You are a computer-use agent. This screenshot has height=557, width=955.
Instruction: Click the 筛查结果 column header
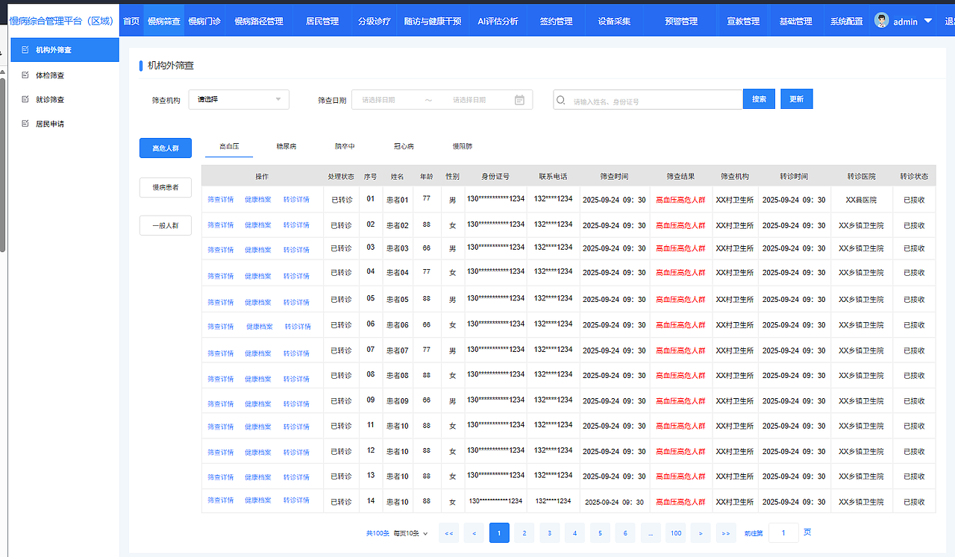680,177
